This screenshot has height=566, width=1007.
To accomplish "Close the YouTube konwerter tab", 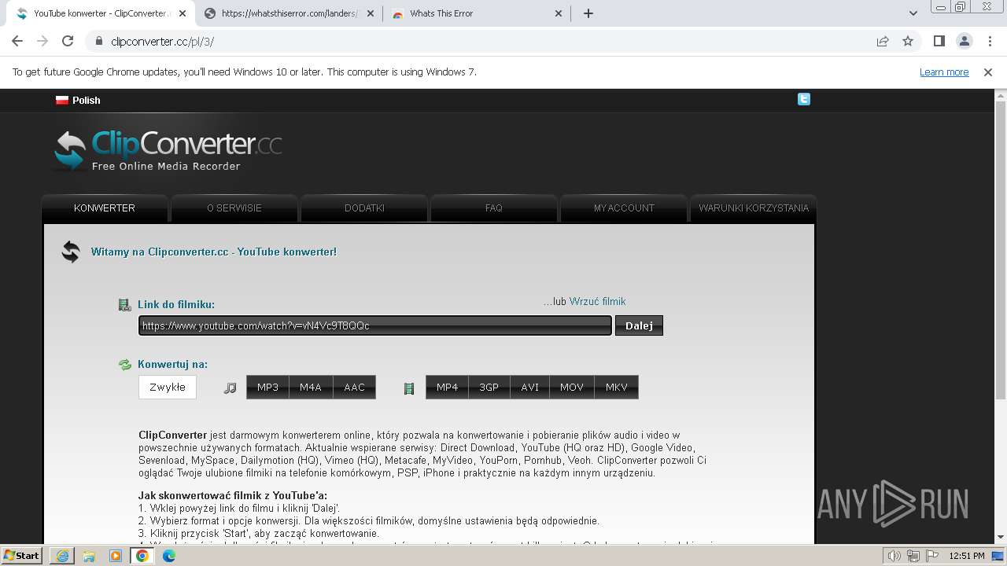I will point(183,13).
